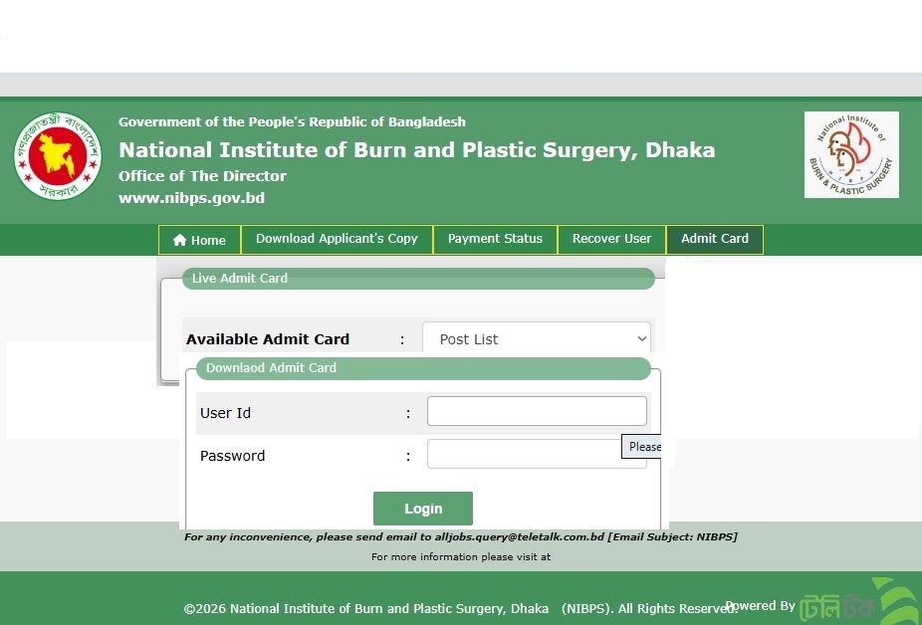Go to the Home page
The image size is (922, 625).
coord(199,240)
